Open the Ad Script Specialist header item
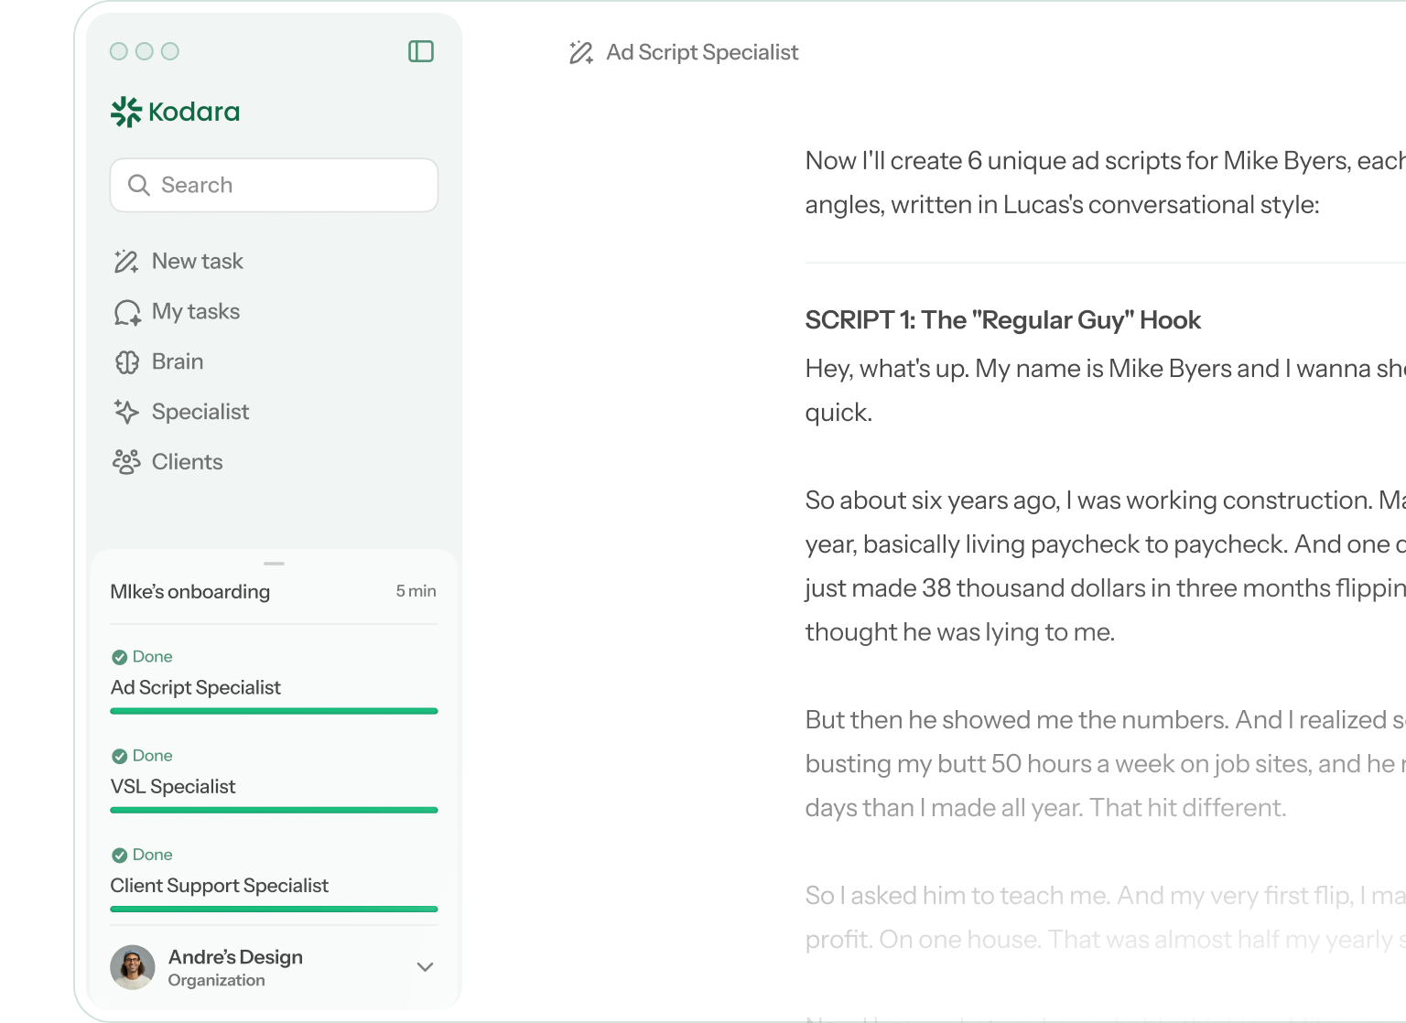 702,52
